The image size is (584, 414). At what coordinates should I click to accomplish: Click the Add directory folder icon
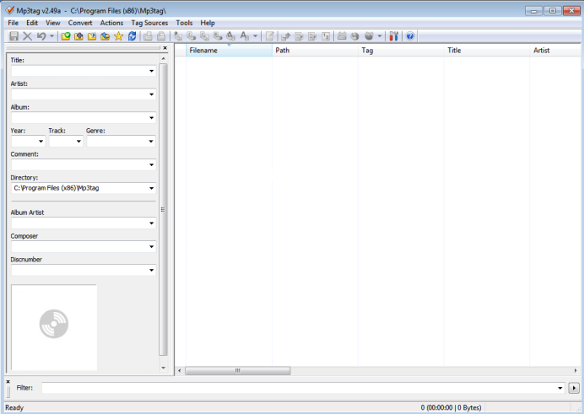point(78,36)
